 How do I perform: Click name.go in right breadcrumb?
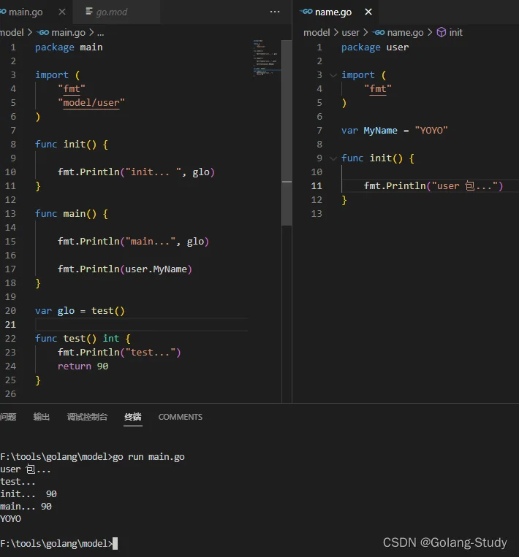tap(405, 33)
